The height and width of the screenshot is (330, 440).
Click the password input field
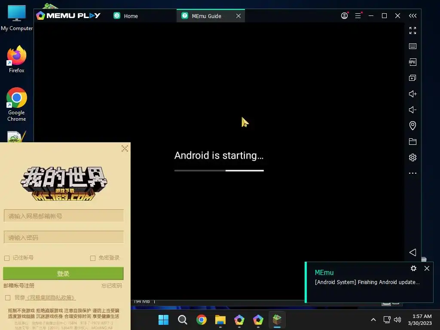coord(64,237)
